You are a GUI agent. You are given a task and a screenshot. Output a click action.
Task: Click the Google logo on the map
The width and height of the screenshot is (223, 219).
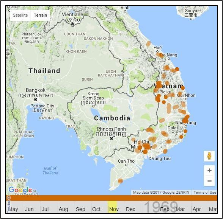(20, 190)
